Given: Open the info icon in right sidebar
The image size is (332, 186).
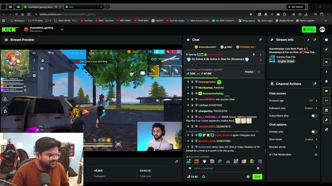Looking at the screenshot, I should (x=326, y=40).
